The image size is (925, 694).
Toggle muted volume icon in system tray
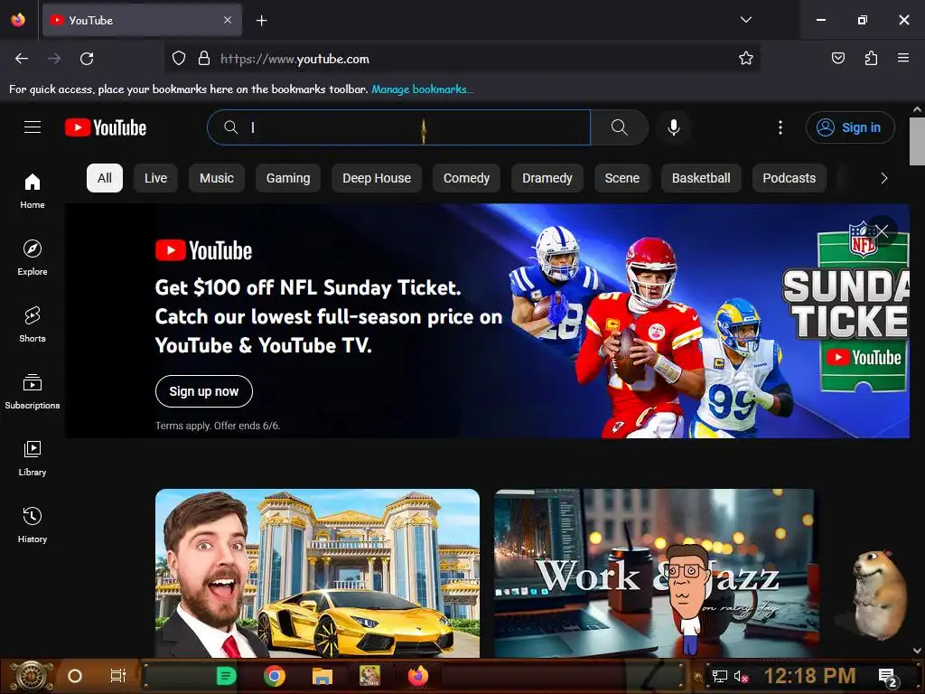coord(742,676)
